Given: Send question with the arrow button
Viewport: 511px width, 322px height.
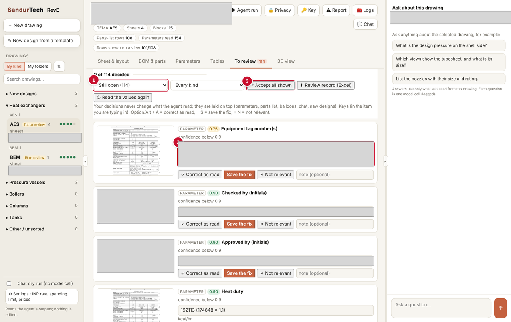Looking at the screenshot, I should (500, 308).
